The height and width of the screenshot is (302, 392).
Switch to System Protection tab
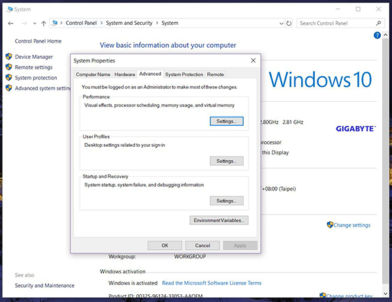click(184, 74)
